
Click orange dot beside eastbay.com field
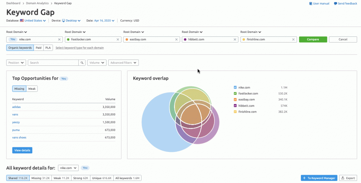[x=127, y=40]
